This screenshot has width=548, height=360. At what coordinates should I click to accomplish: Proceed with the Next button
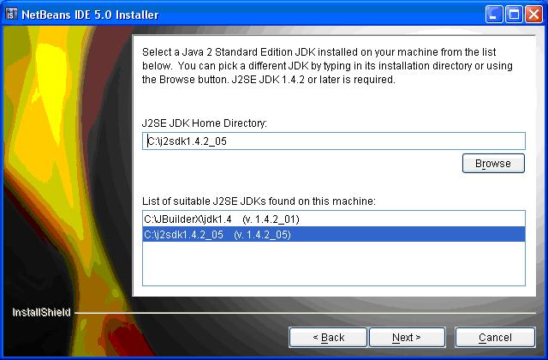(408, 337)
